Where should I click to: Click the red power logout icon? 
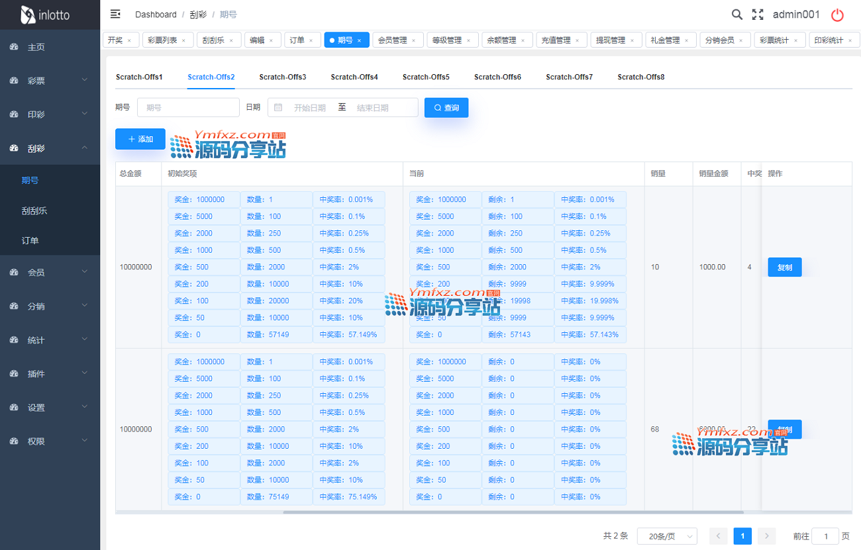coord(837,15)
